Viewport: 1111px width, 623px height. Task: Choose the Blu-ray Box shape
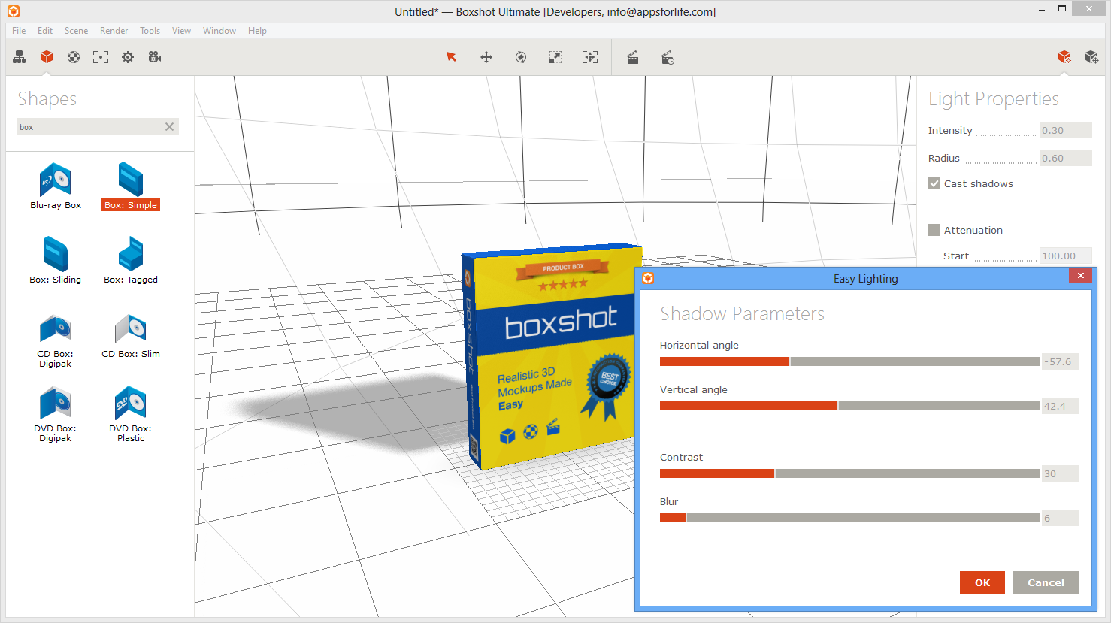56,186
